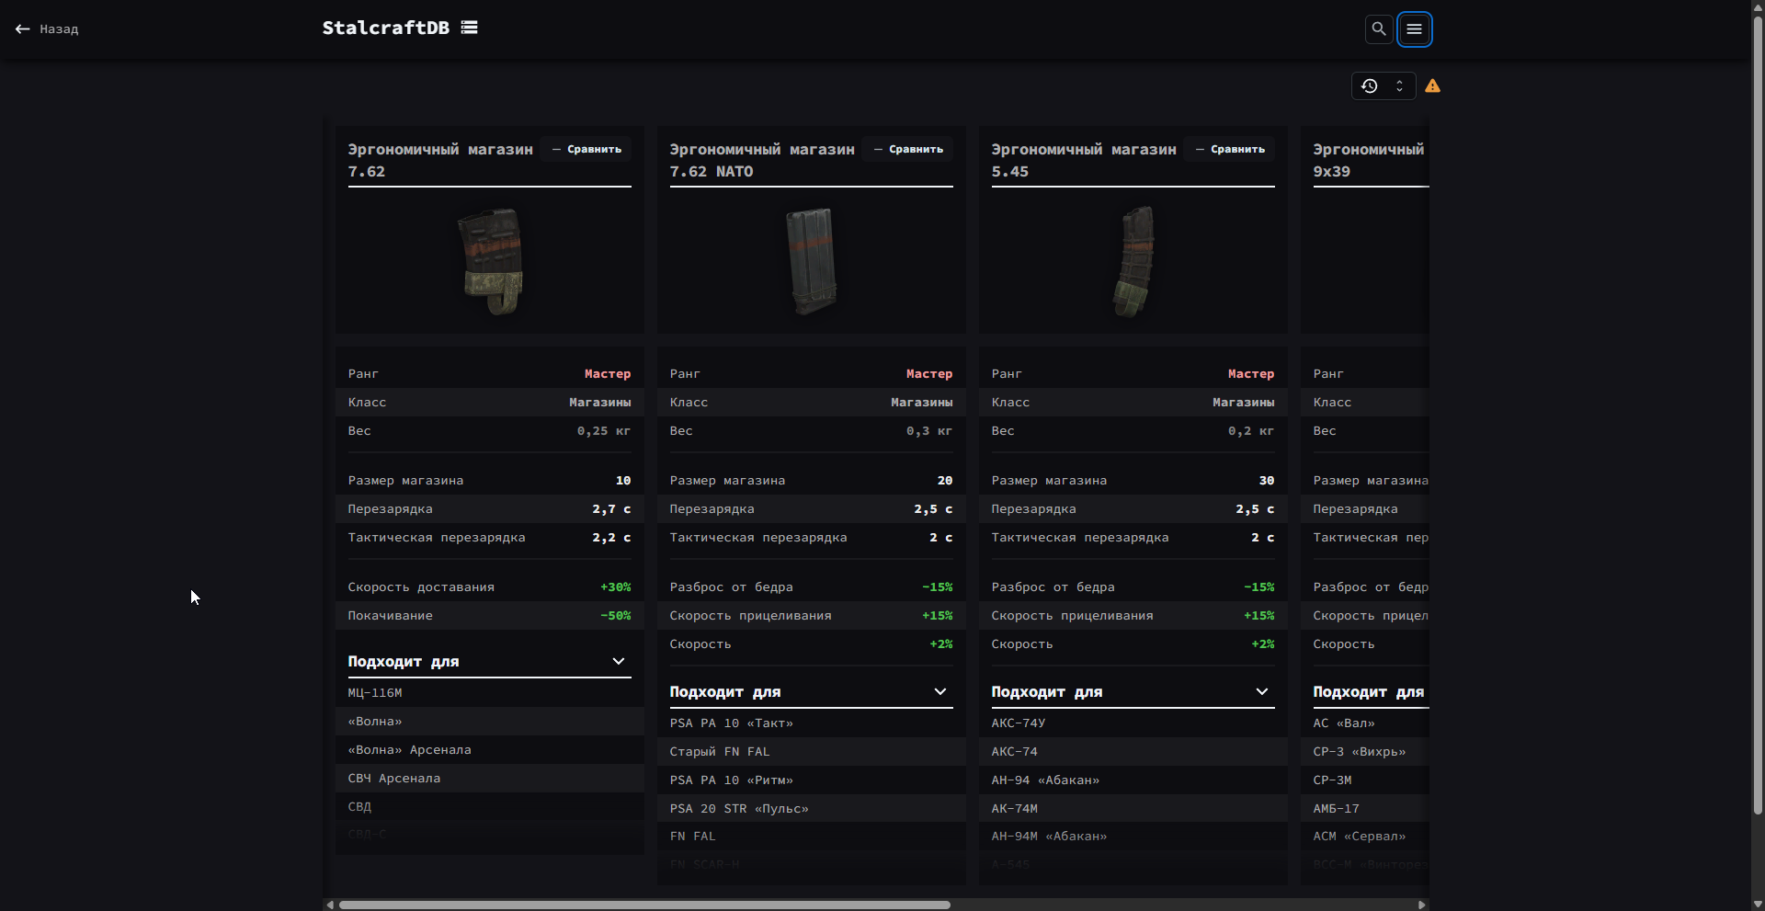Click the Мастер rank of 7.62 magazine
The image size is (1765, 911).
(608, 374)
